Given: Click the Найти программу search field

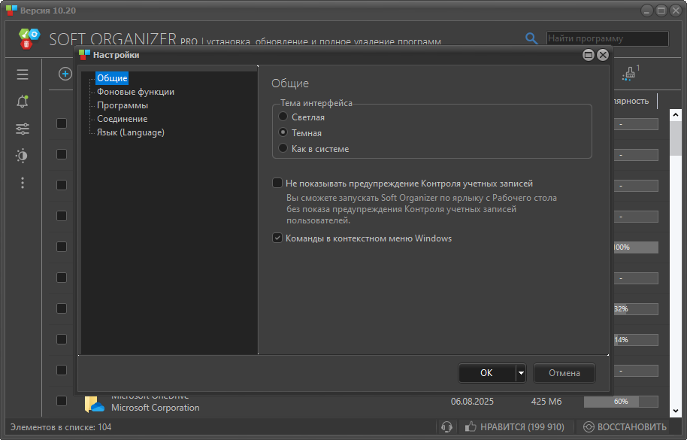Looking at the screenshot, I should click(609, 38).
